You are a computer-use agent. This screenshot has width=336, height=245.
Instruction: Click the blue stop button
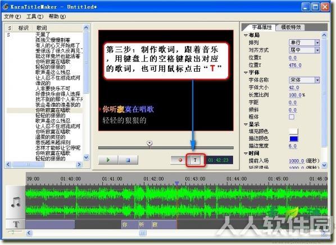pyautogui.click(x=128, y=160)
